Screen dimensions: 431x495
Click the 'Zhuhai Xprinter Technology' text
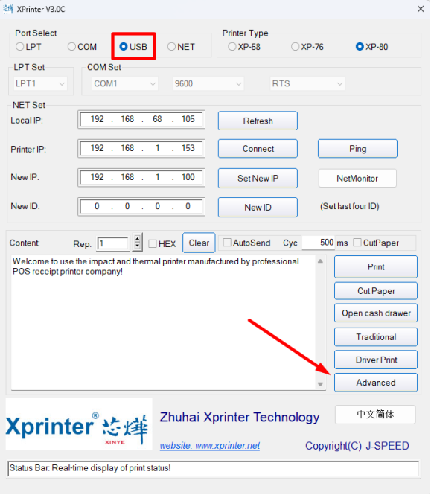(240, 417)
